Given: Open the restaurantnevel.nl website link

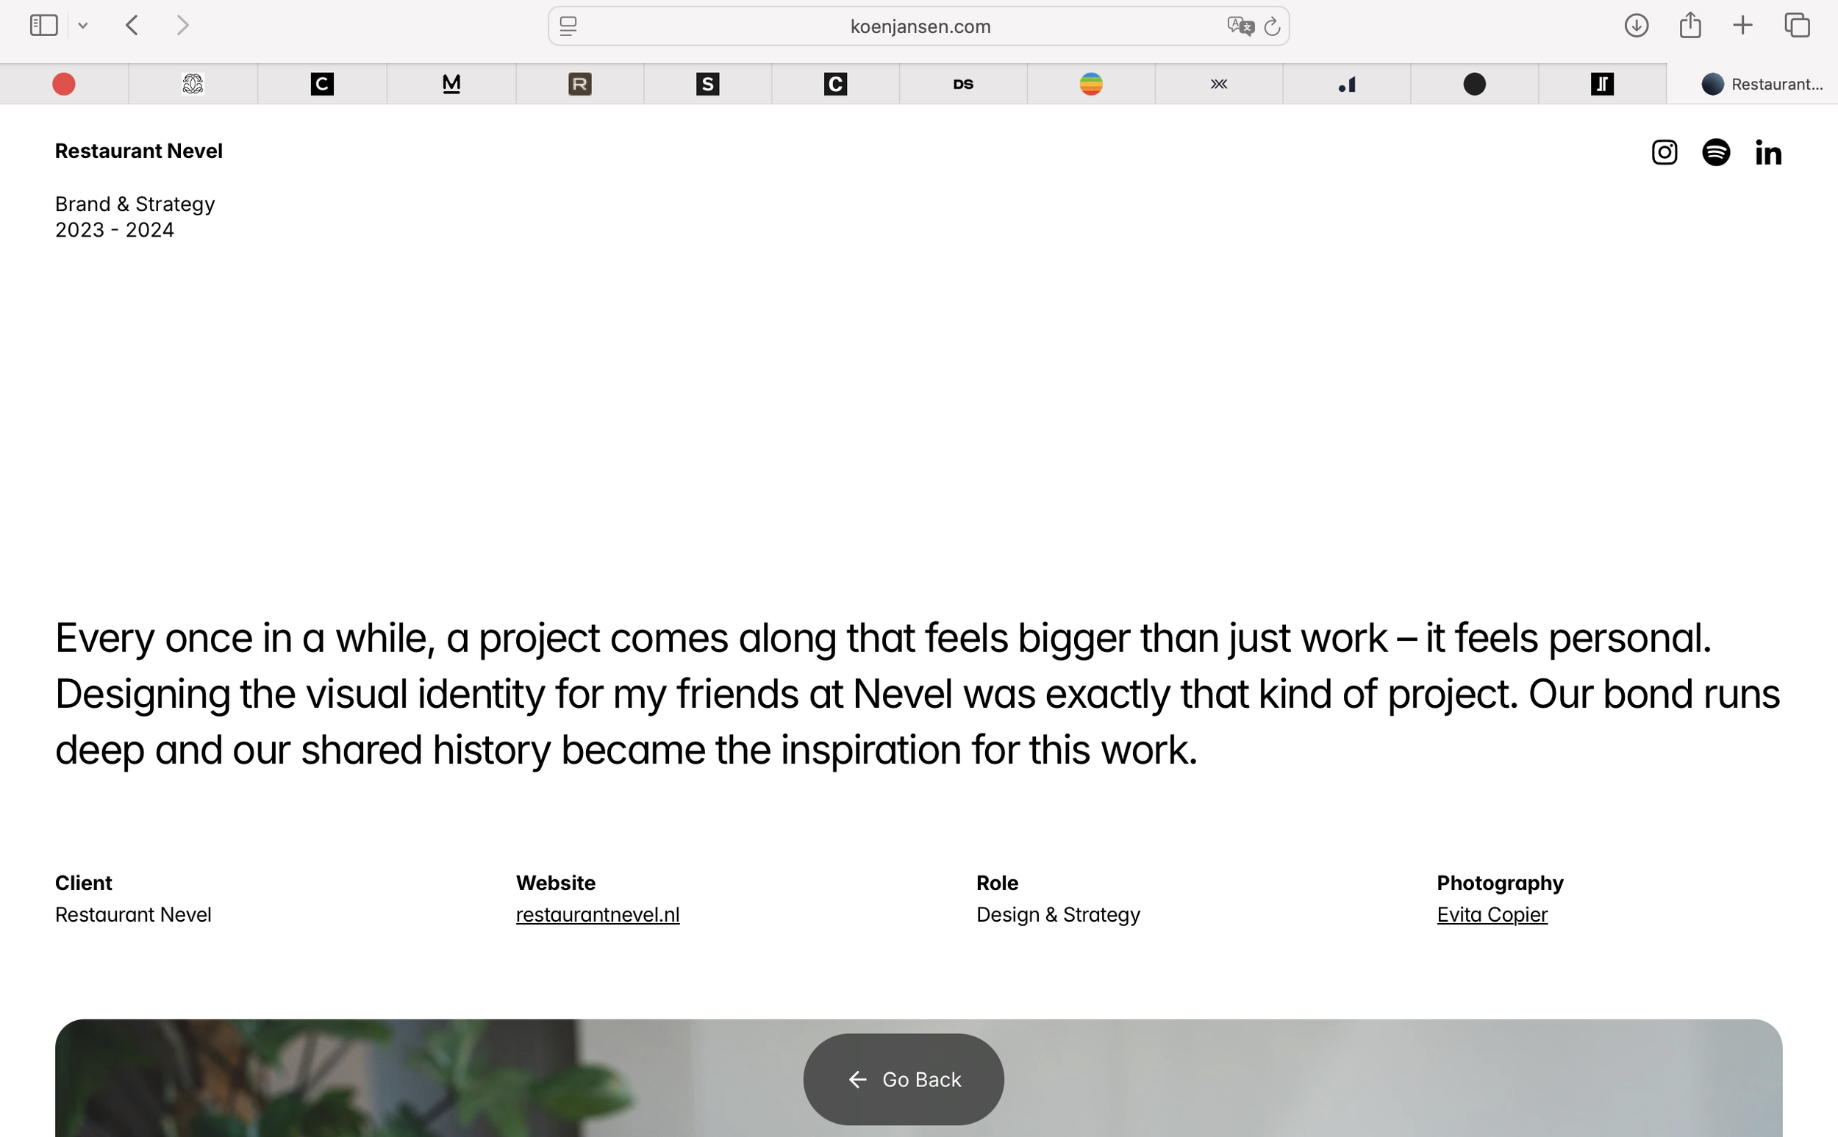Looking at the screenshot, I should pyautogui.click(x=597, y=914).
